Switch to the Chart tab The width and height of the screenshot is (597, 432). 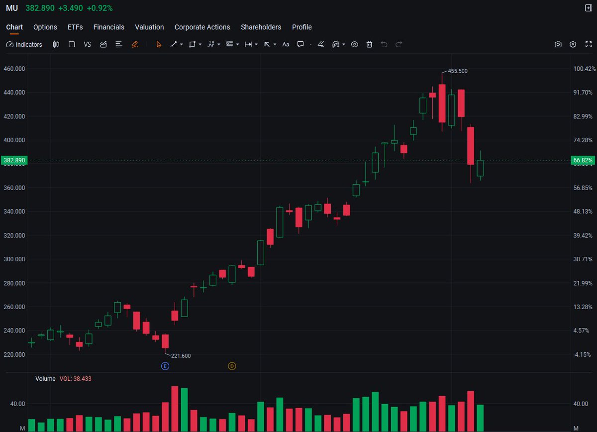point(14,27)
